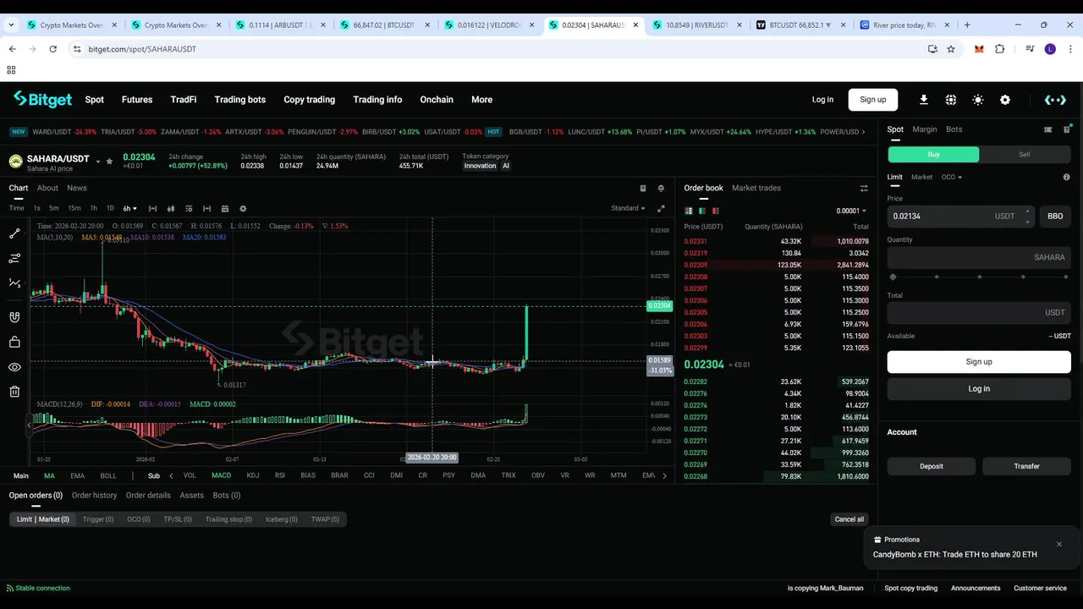Increase price with the up stepper
The height and width of the screenshot is (609, 1083).
pos(1027,211)
